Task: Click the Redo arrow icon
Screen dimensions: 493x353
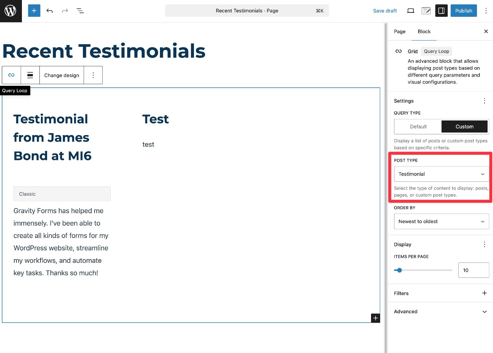Action: pyautogui.click(x=65, y=11)
